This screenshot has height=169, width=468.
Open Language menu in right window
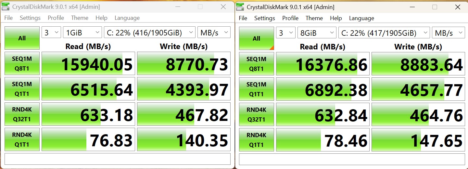pyautogui.click(x=361, y=18)
